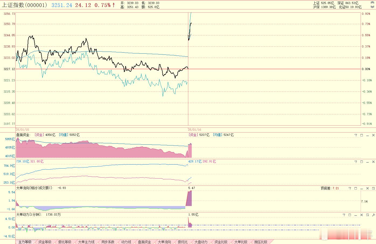Switch to the 大单流向 tab
Viewport: 376px width, 244px height.
(x=164, y=242)
